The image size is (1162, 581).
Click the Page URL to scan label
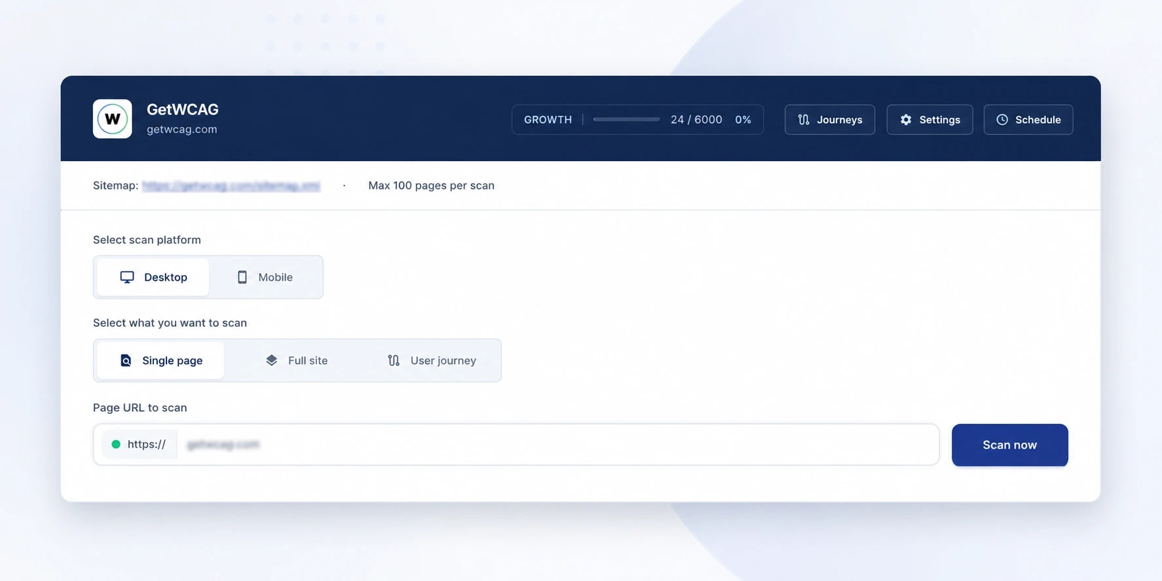point(140,407)
